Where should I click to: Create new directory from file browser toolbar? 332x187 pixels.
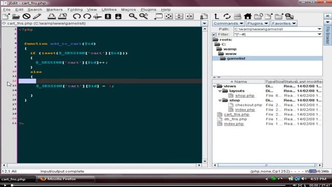click(x=279, y=16)
